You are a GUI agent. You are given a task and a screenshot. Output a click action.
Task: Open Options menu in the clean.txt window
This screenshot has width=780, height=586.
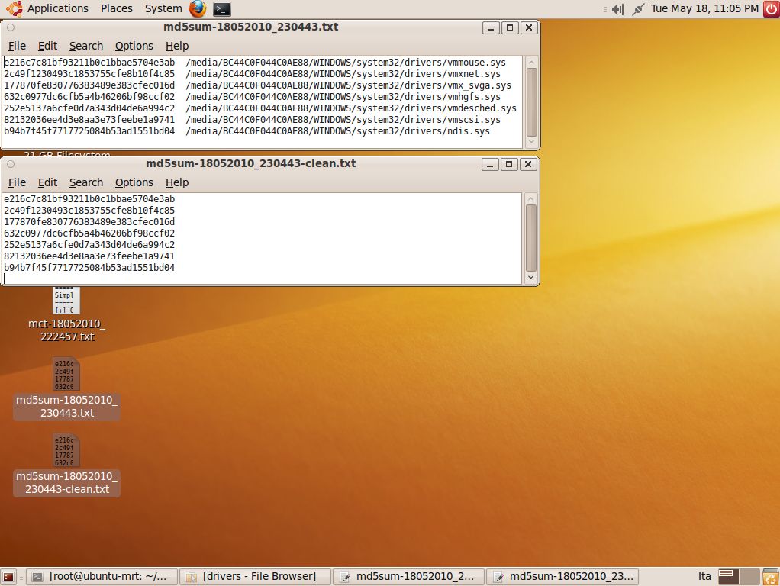click(134, 182)
